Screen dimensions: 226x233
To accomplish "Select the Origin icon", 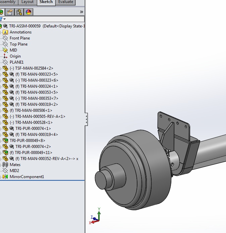I will (5, 56).
